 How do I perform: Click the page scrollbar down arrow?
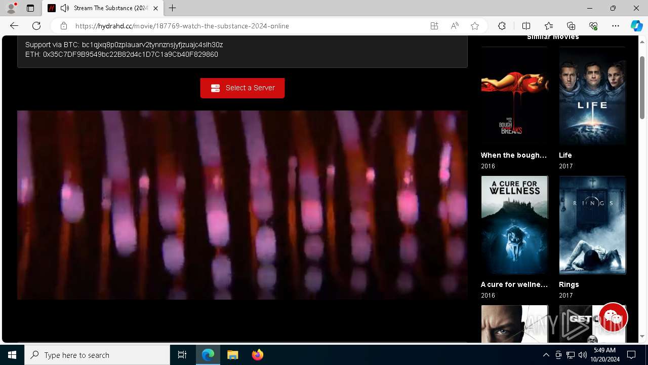pyautogui.click(x=642, y=336)
